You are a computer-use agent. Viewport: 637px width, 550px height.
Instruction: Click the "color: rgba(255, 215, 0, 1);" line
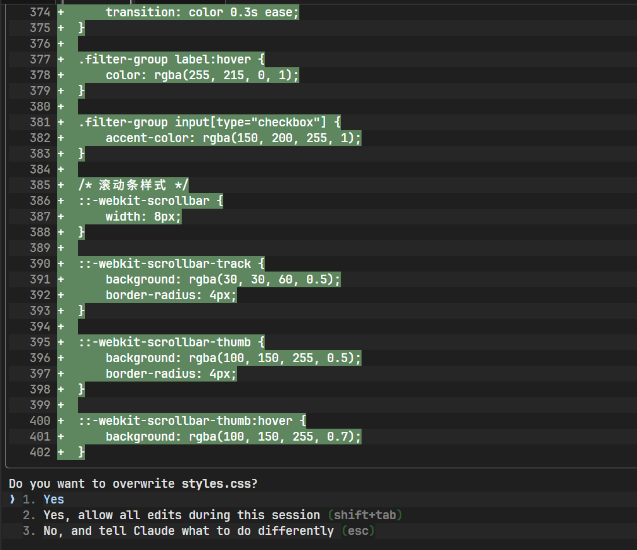[x=202, y=75]
